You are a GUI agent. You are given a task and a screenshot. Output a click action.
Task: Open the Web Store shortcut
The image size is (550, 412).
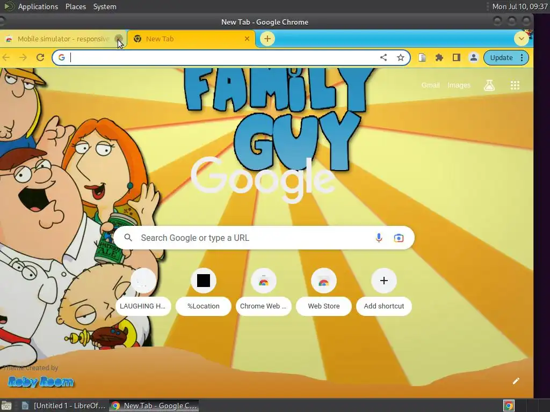pyautogui.click(x=324, y=291)
